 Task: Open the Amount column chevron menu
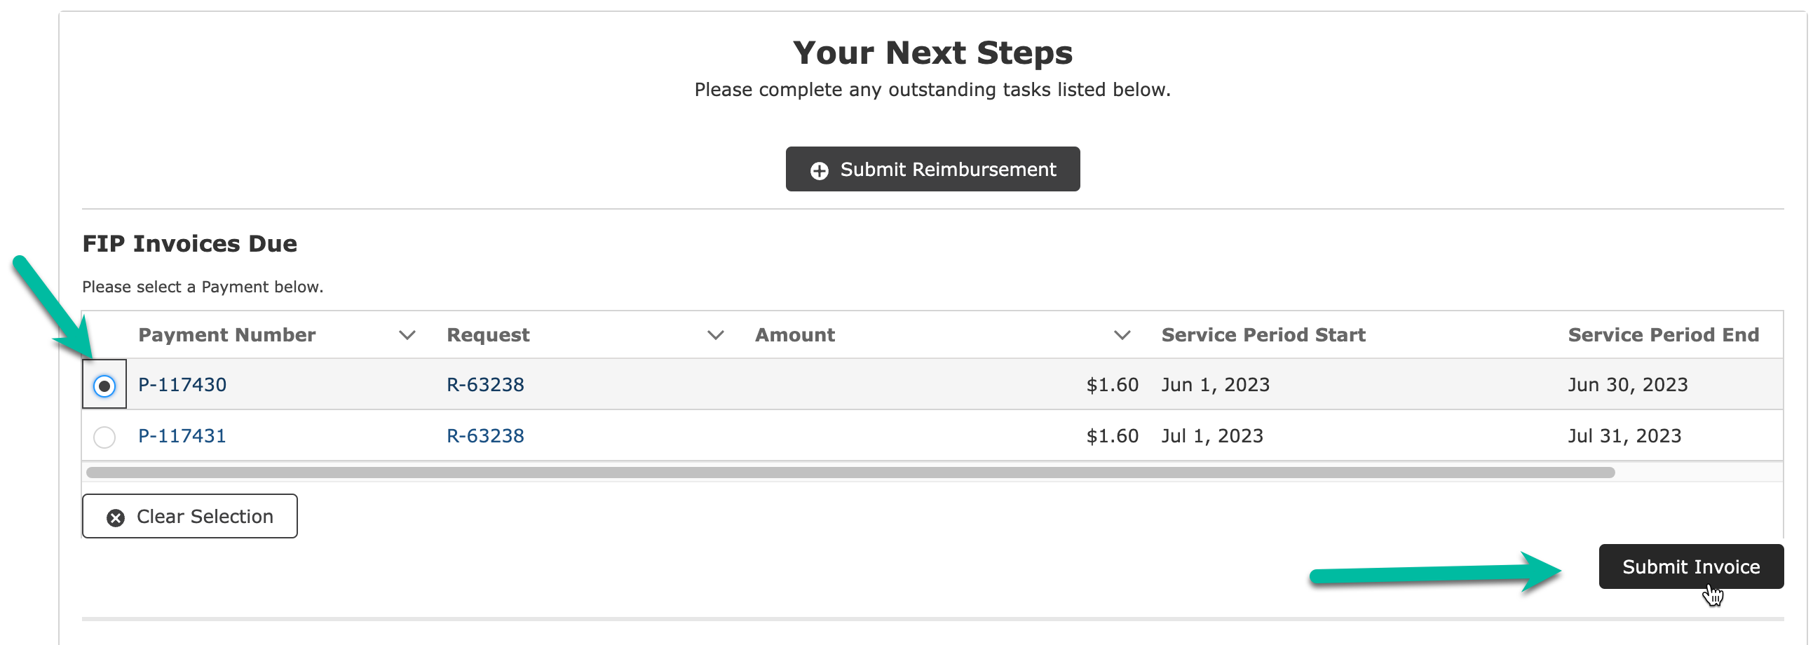pyautogui.click(x=1122, y=335)
